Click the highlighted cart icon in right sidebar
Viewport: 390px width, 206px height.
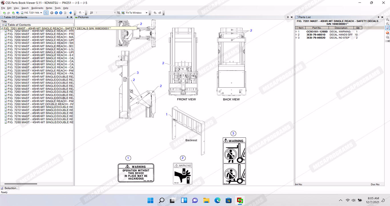387,28
